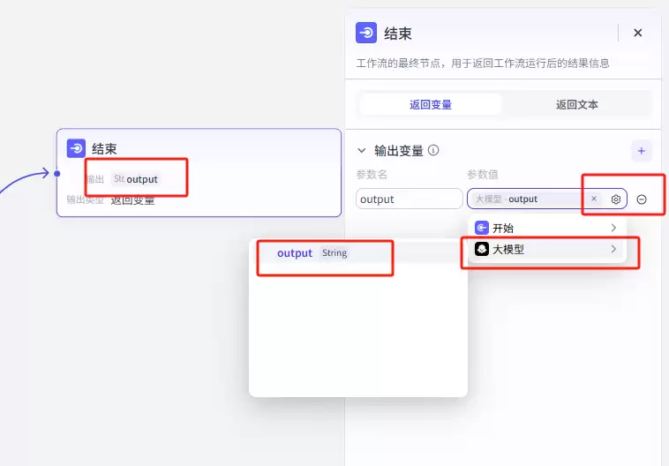The width and height of the screenshot is (669, 466).
Task: Click the output parameter name field
Action: (410, 199)
